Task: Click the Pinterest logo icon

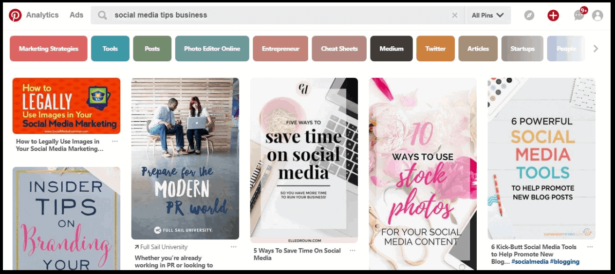Action: 15,16
